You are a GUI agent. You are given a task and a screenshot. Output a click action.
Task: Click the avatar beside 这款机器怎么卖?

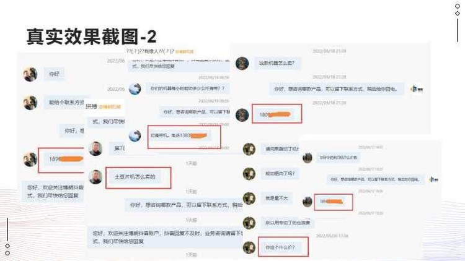tap(242, 63)
